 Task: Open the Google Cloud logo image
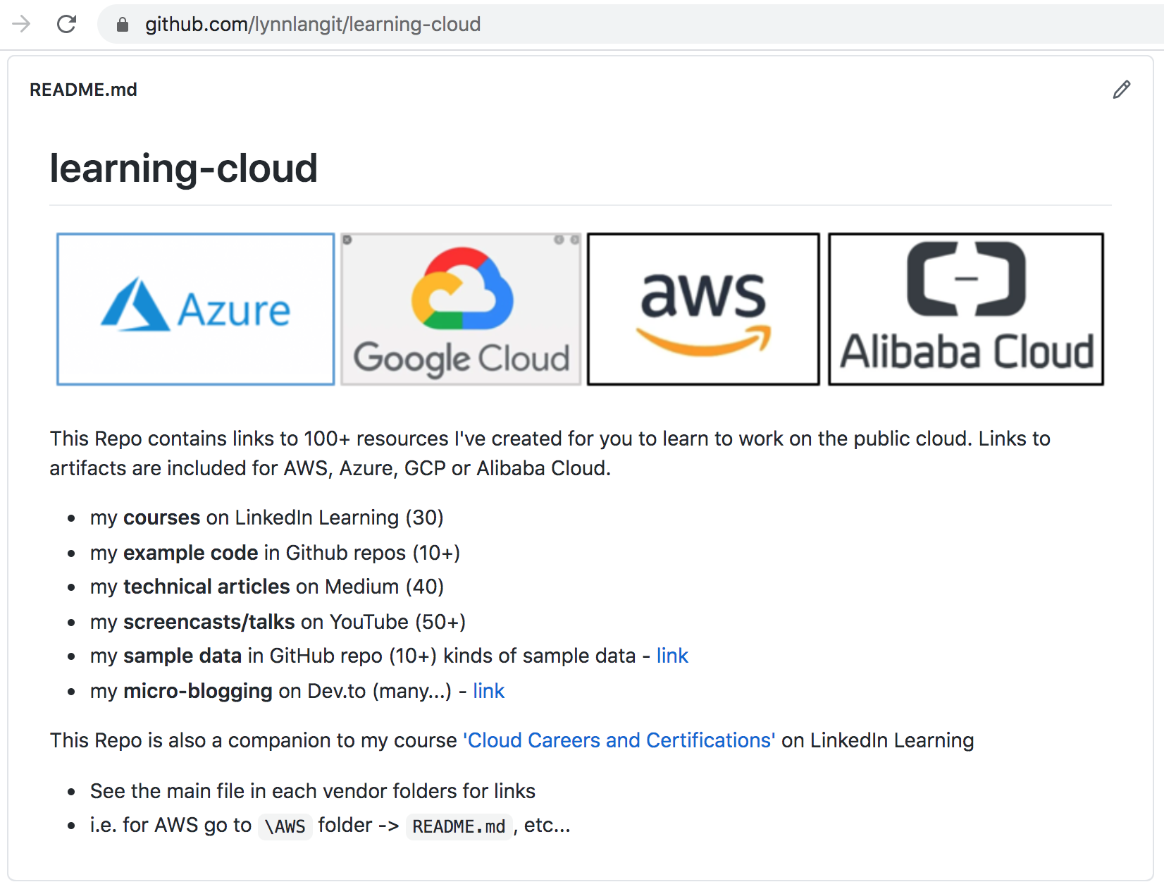(x=462, y=310)
